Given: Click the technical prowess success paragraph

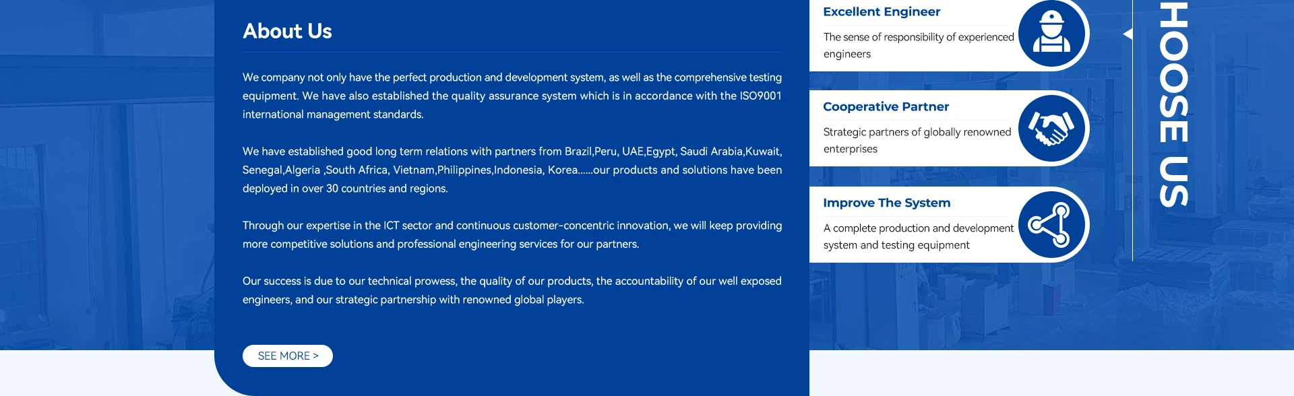Looking at the screenshot, I should click(x=512, y=290).
